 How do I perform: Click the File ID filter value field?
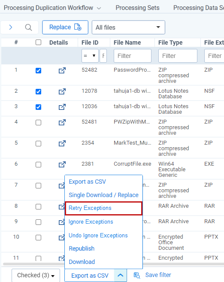pyautogui.click(x=103, y=56)
